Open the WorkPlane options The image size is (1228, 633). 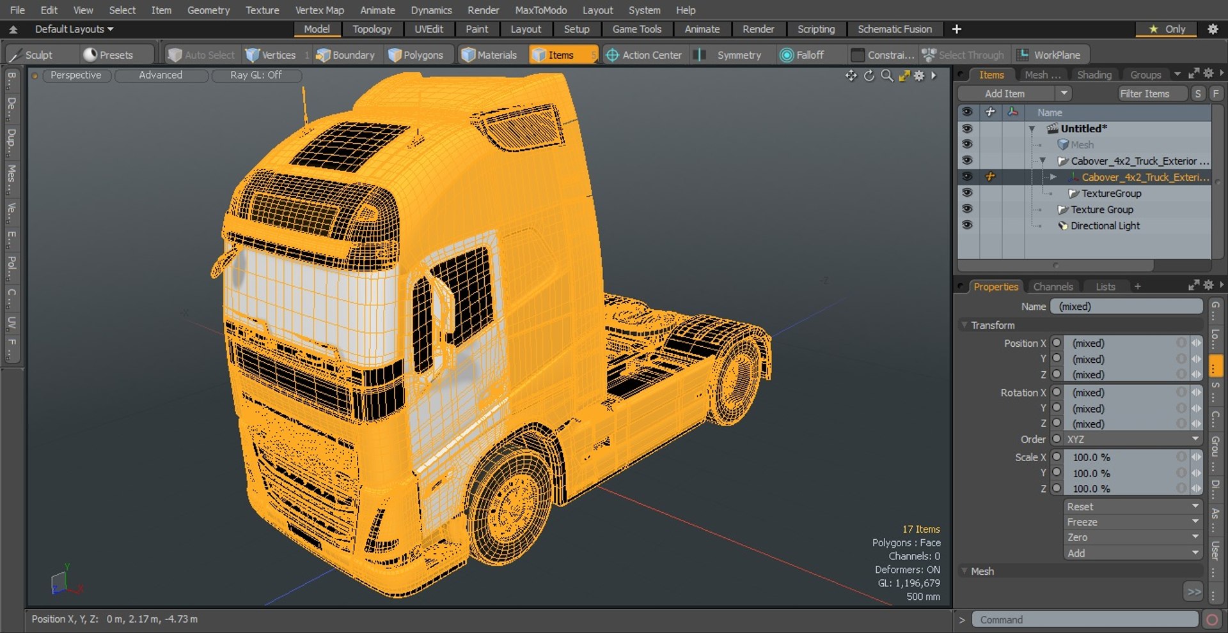(1049, 55)
